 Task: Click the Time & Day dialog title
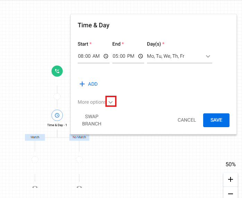point(94,25)
